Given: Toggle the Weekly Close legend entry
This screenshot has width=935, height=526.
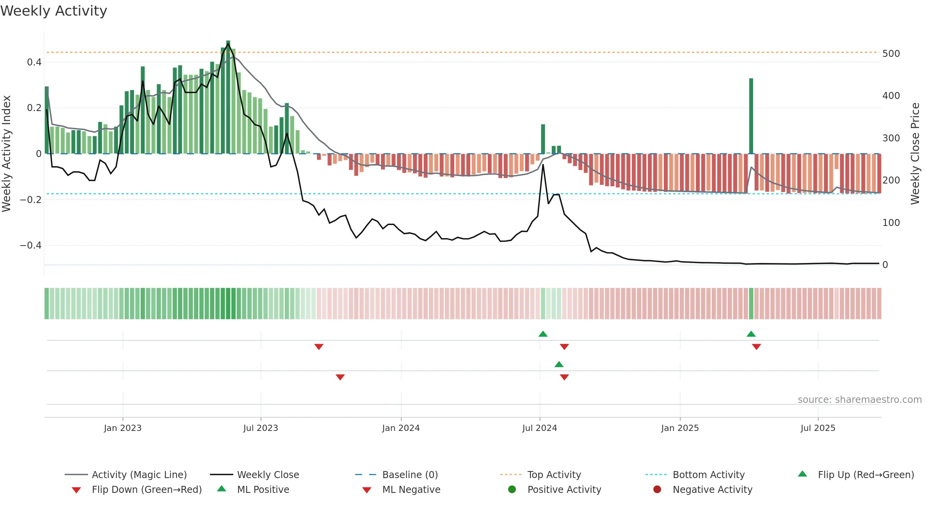Looking at the screenshot, I should [x=254, y=475].
